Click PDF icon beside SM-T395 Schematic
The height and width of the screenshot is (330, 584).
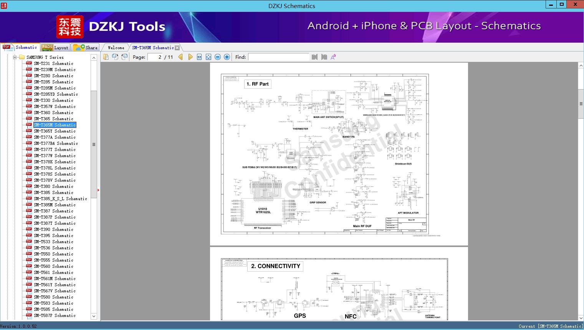[29, 235]
